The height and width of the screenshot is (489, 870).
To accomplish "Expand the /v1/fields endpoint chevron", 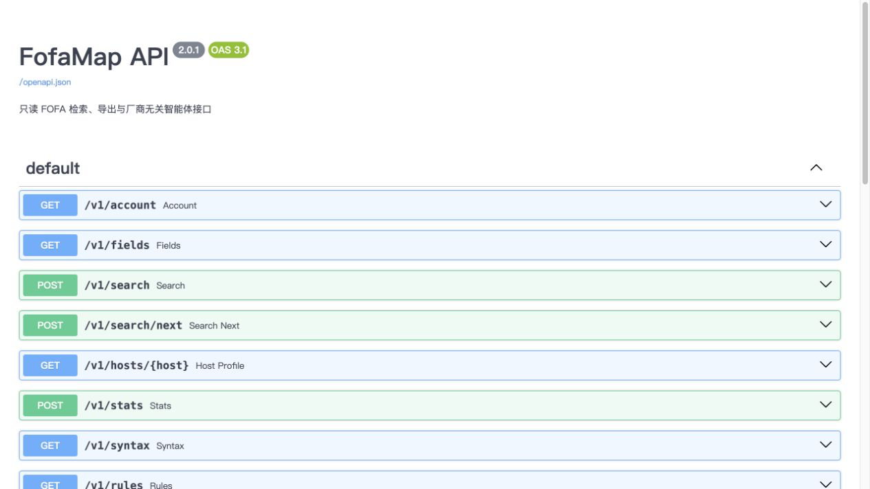I will pyautogui.click(x=826, y=244).
